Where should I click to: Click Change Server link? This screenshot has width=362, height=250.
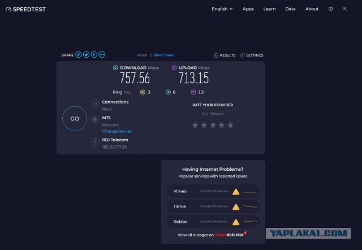(117, 131)
